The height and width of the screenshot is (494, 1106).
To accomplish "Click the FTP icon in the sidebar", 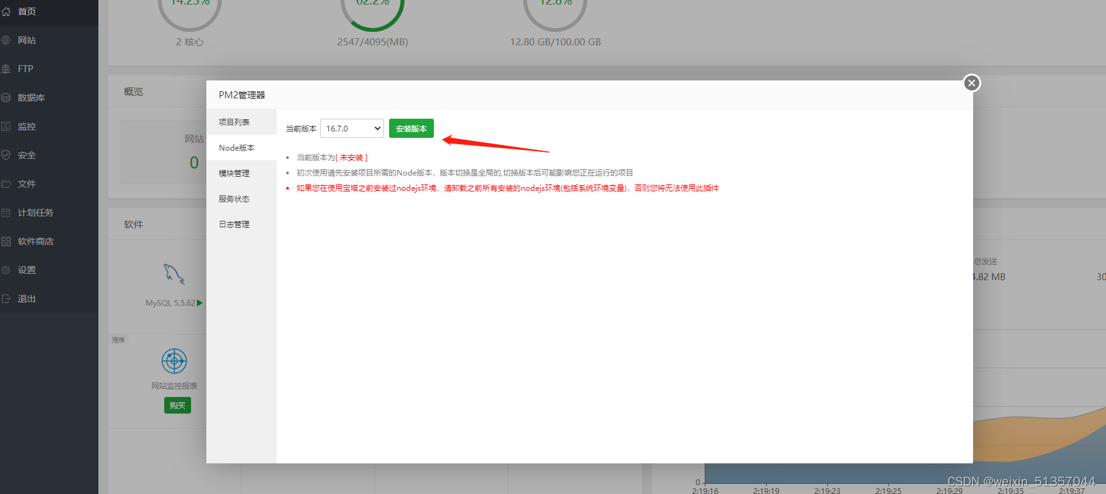I will pyautogui.click(x=6, y=69).
